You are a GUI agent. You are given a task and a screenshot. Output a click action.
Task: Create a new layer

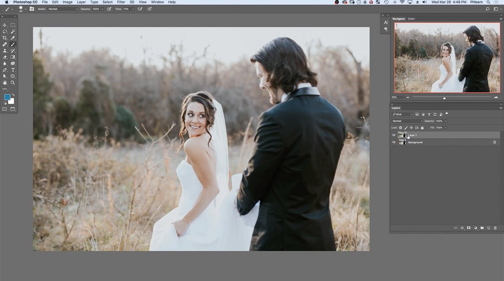click(x=489, y=228)
